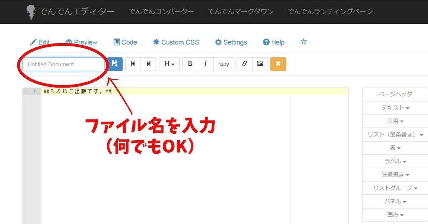Viewport: 428px width, 224px height.
Task: Open でんでんコンバーター from top navigation
Action: 162,12
